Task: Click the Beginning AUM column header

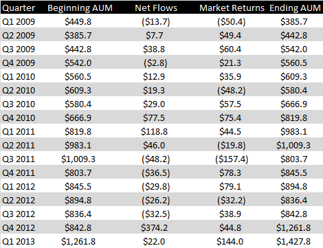Action: 80,8
